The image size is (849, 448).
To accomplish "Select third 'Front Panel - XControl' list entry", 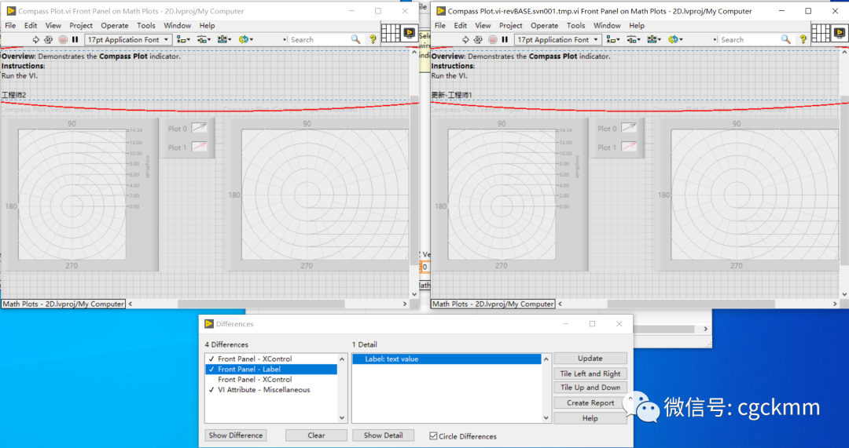I will [x=255, y=380].
